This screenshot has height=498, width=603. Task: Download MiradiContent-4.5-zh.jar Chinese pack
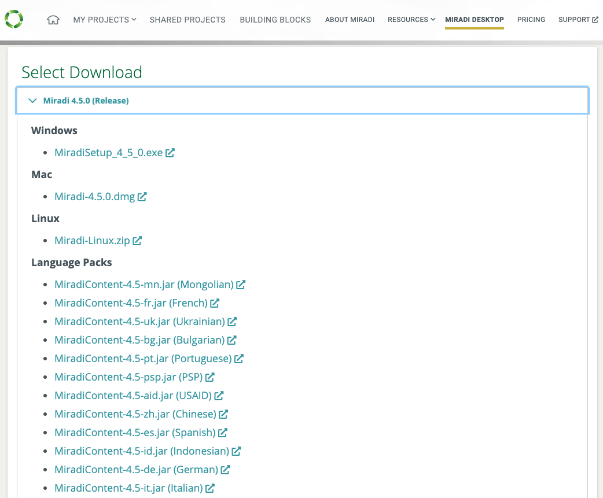135,414
